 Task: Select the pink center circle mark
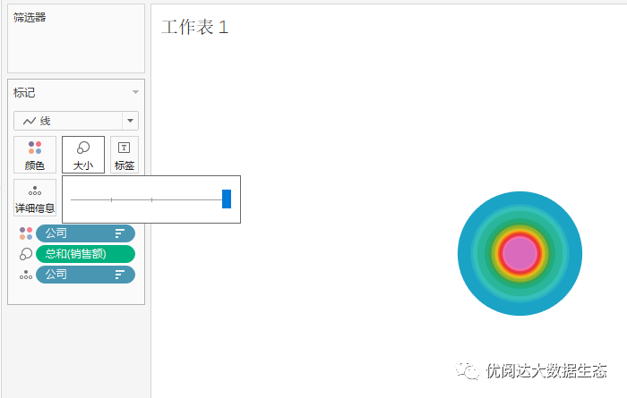(520, 253)
